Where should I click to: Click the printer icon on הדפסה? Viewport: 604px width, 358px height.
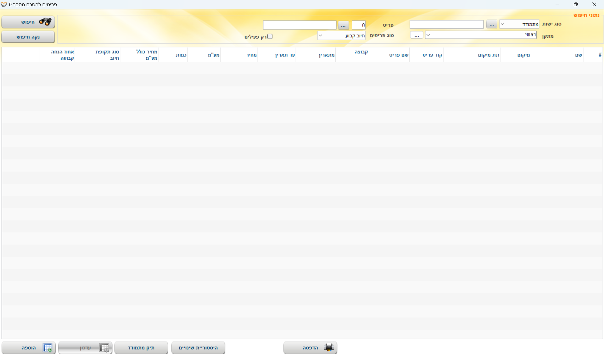[x=329, y=348]
